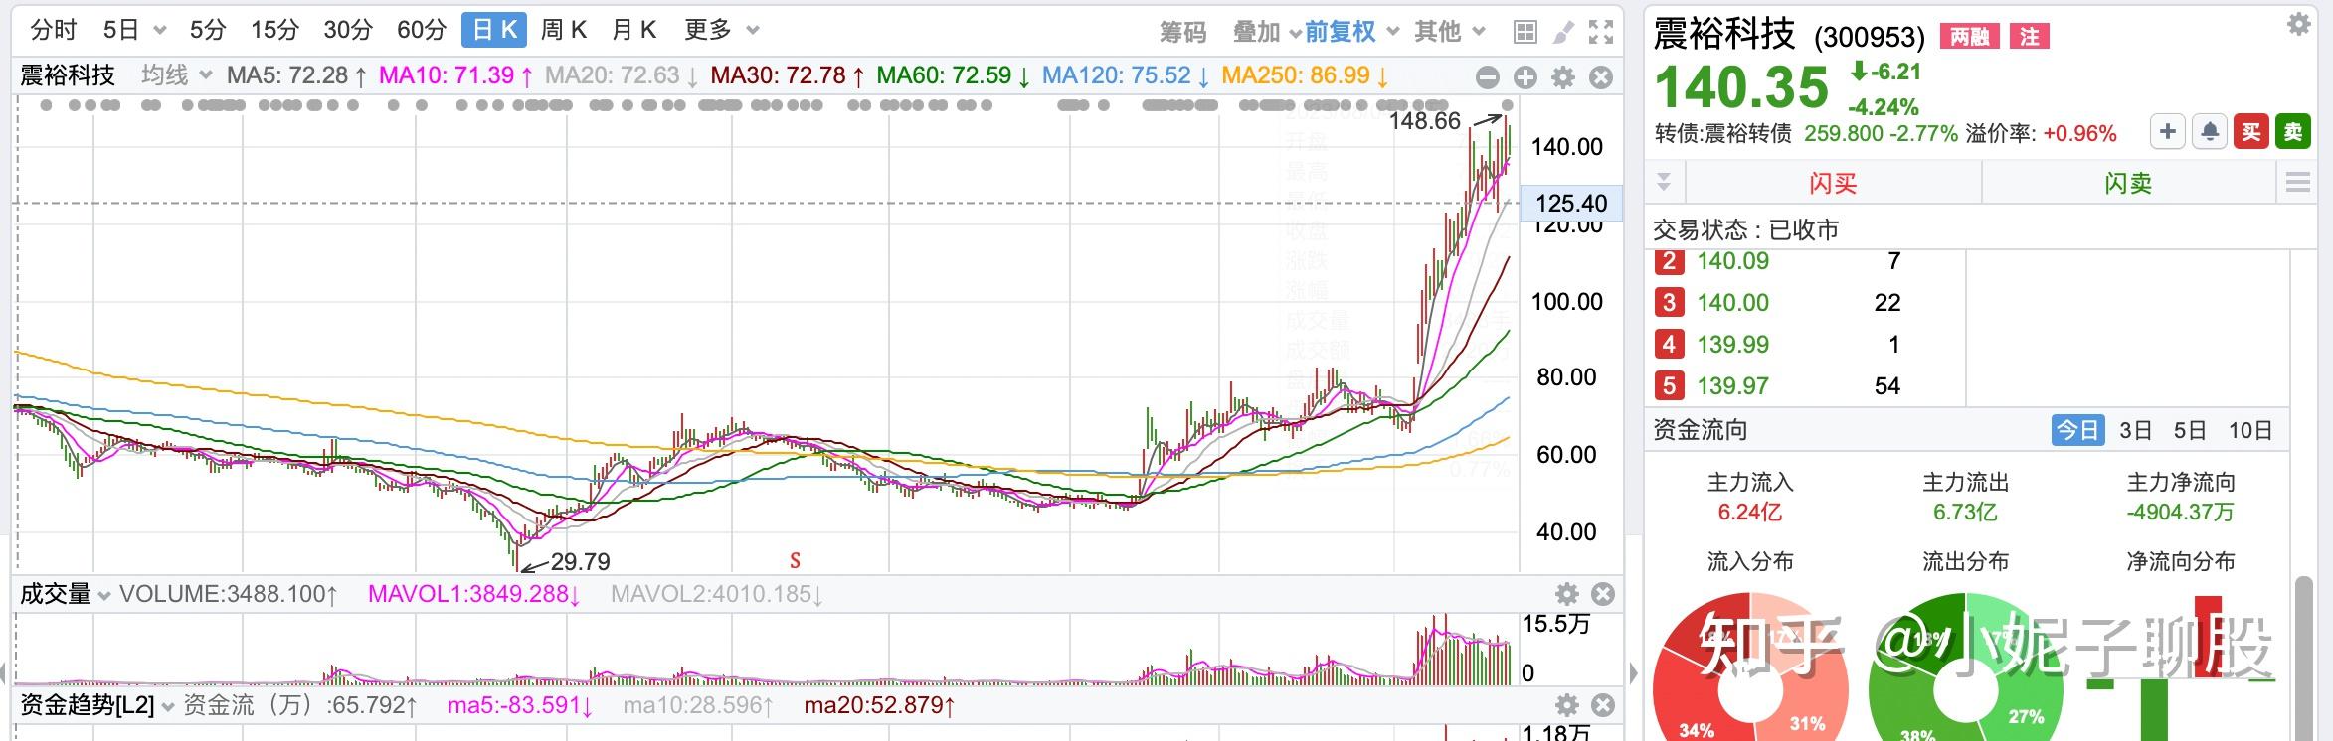
Task: Open the three-line menu beside 闪卖
Action: click(x=2298, y=183)
